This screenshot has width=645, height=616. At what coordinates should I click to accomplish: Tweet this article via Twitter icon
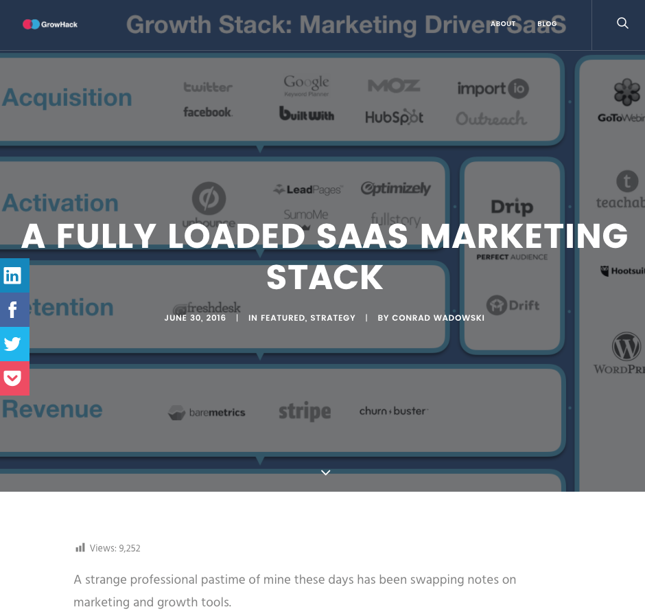pyautogui.click(x=14, y=344)
